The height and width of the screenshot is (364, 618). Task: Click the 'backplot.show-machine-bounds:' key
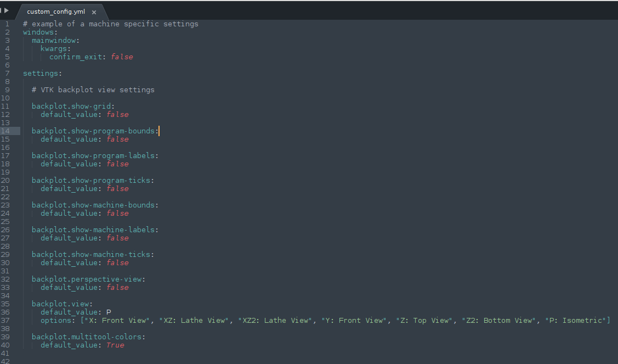click(95, 205)
